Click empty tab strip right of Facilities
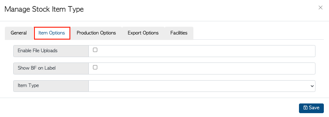 [x=258, y=33]
